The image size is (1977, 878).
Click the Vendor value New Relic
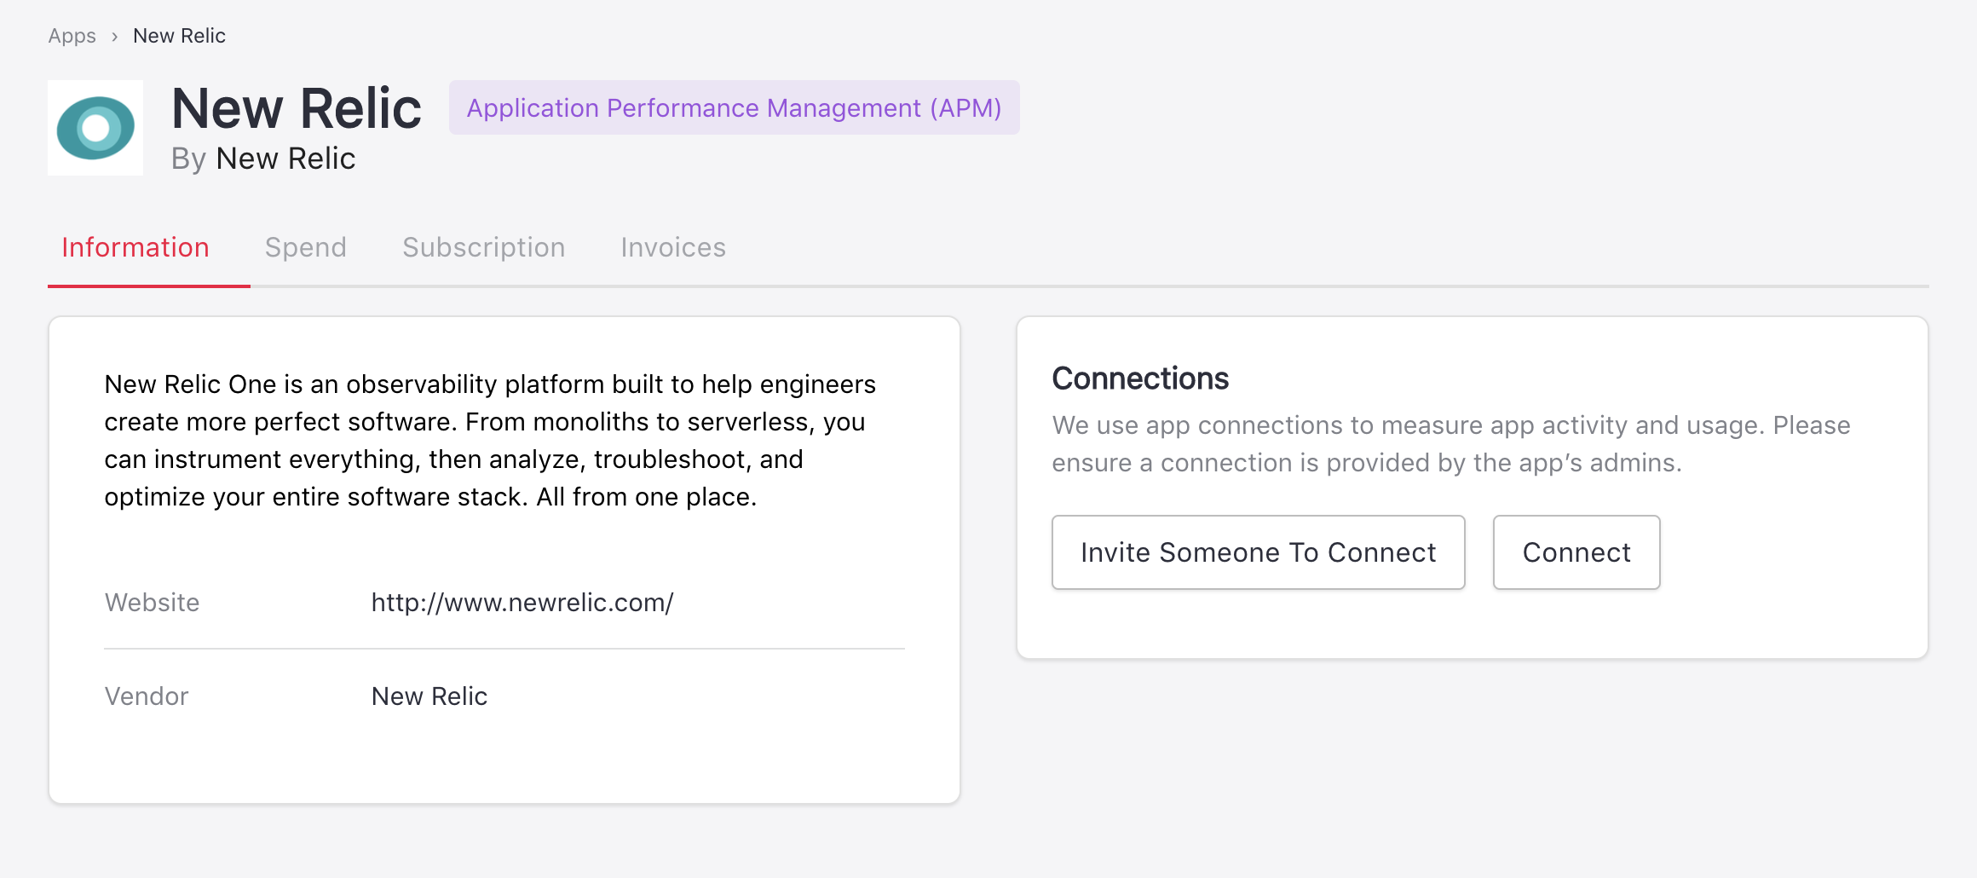429,696
